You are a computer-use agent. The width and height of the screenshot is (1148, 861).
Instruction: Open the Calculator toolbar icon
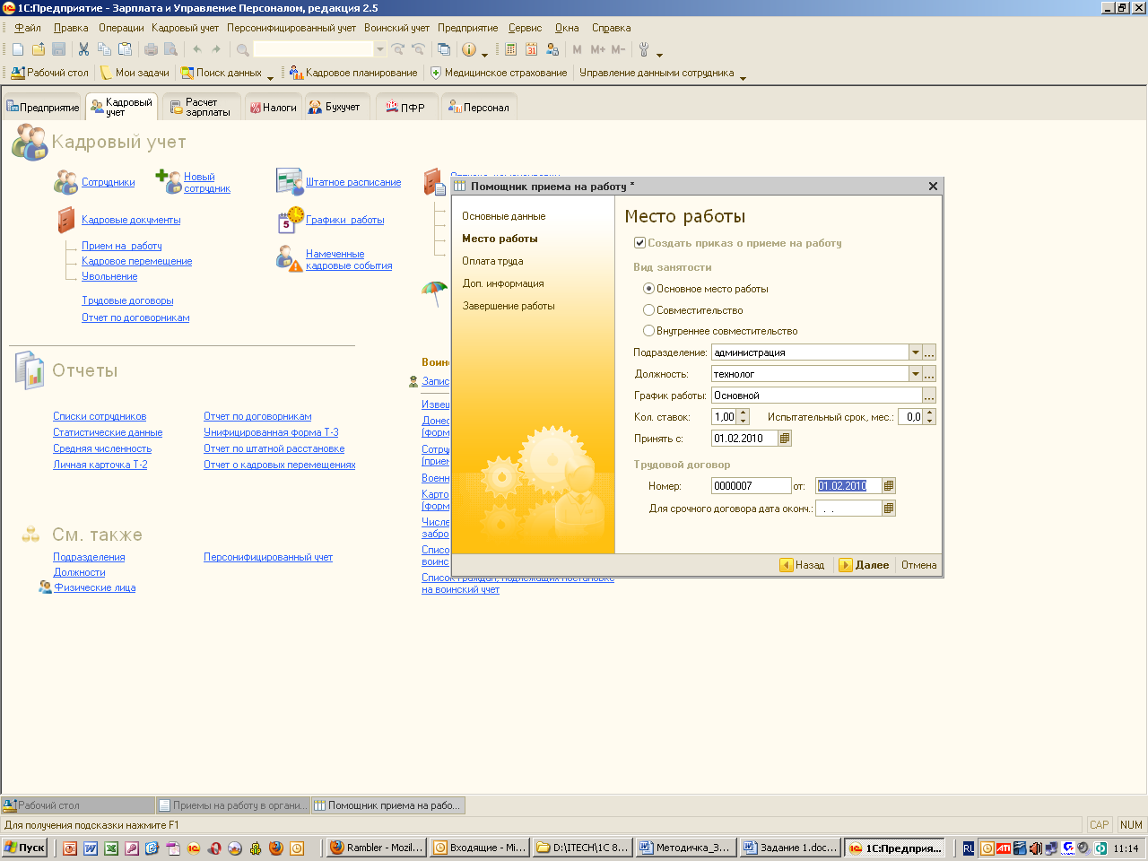[510, 49]
